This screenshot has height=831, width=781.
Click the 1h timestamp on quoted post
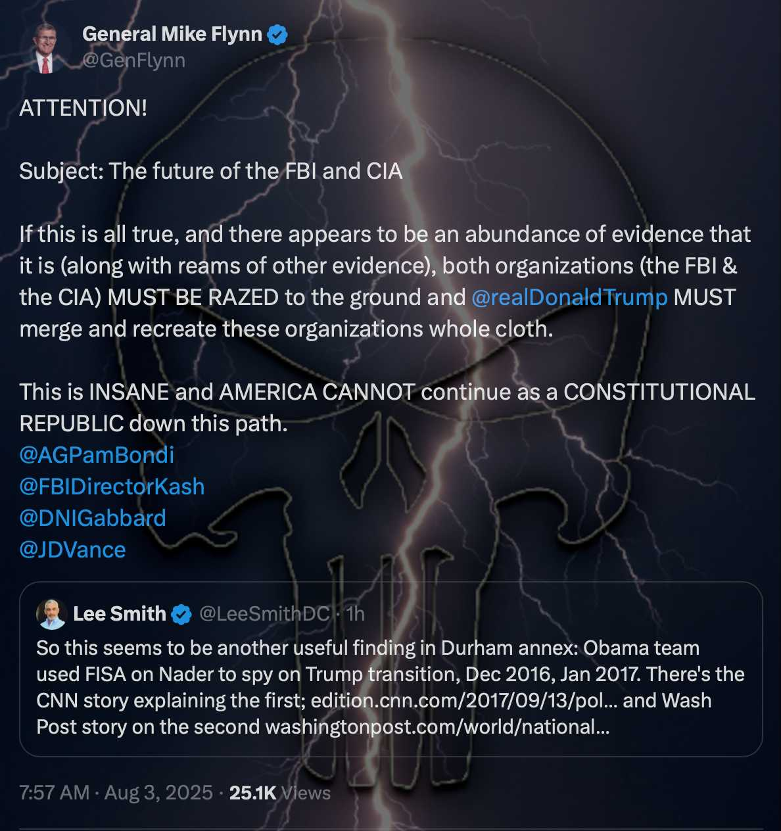tap(356, 614)
